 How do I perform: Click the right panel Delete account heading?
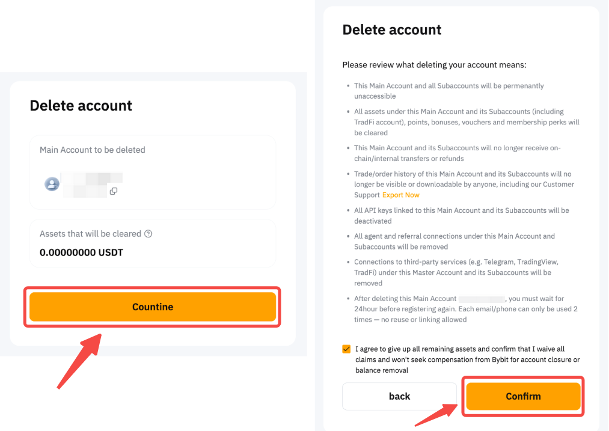point(392,30)
